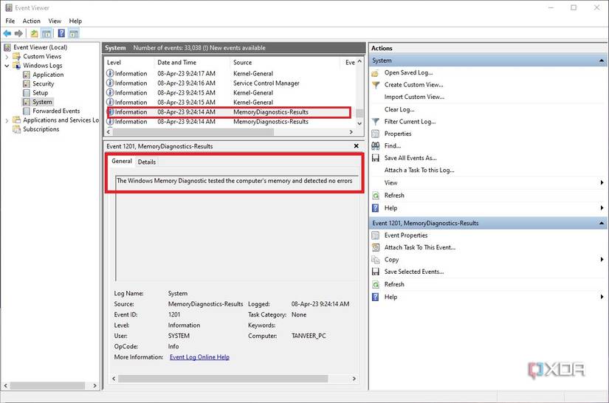Click the Source column header
The image size is (609, 403).
click(x=242, y=63)
